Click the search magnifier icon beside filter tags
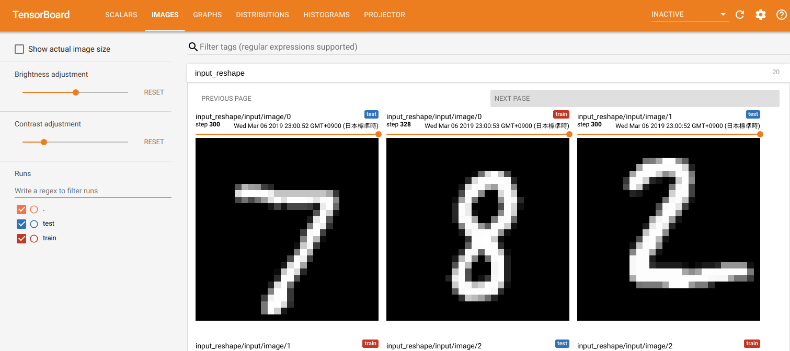Viewport: 790px width, 351px height. pyautogui.click(x=193, y=47)
